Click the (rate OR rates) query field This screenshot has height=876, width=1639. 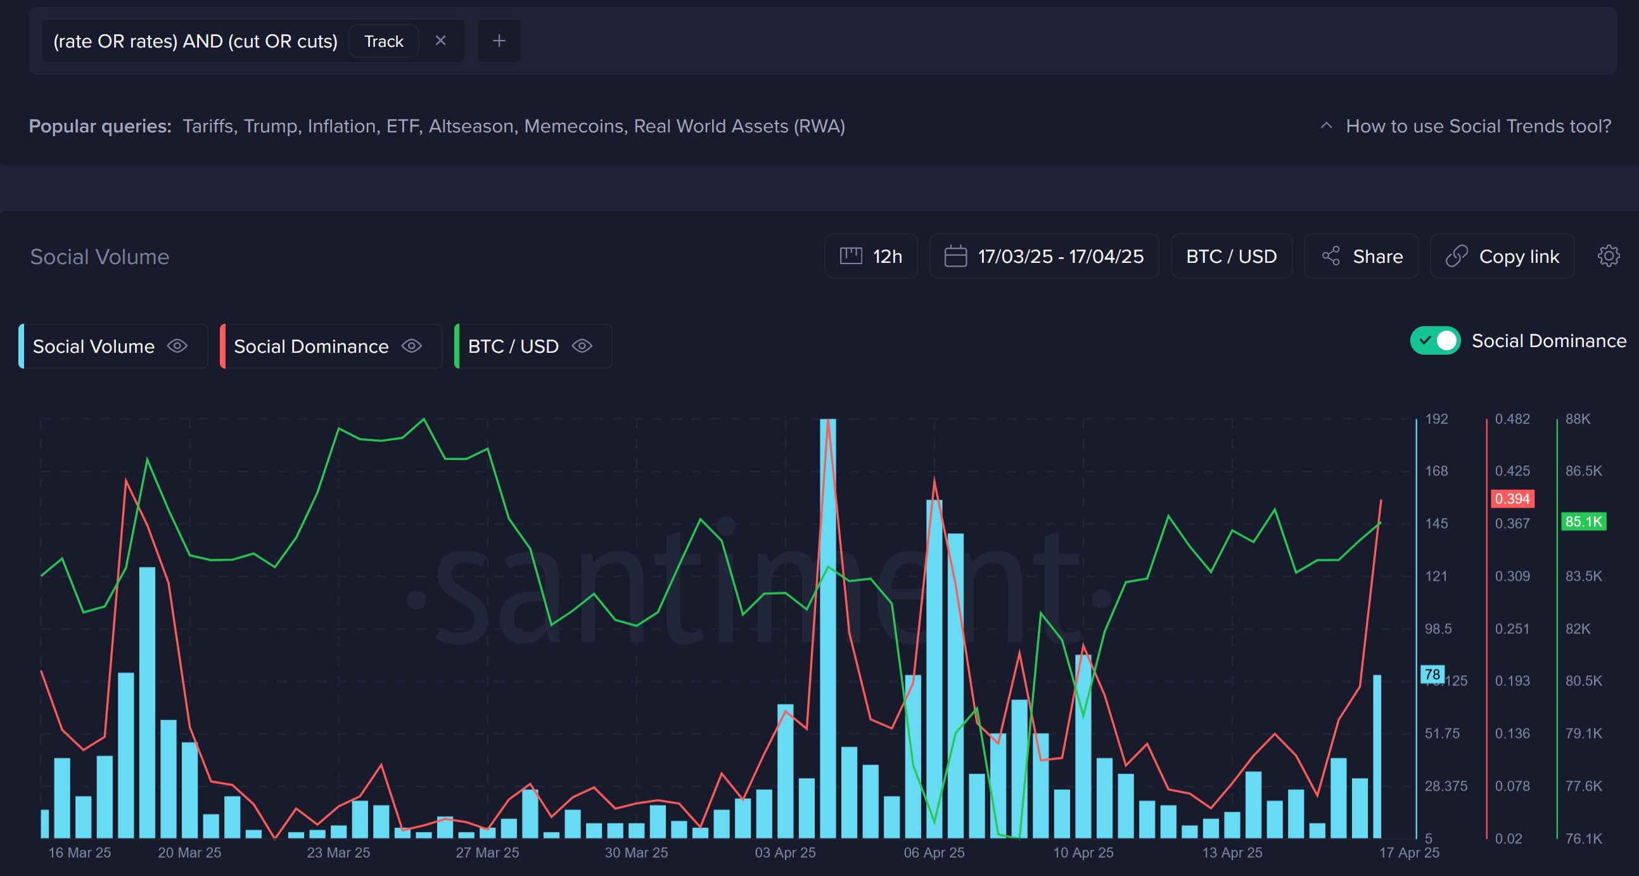click(195, 41)
